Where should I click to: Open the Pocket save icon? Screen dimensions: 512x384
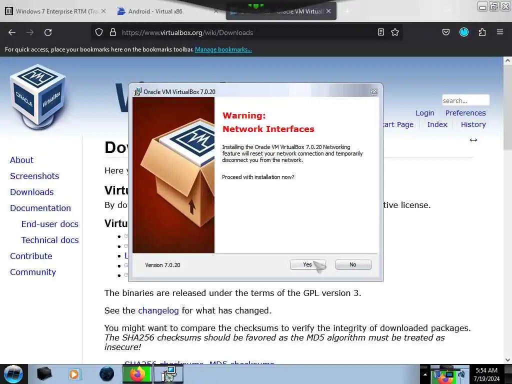coord(446,32)
